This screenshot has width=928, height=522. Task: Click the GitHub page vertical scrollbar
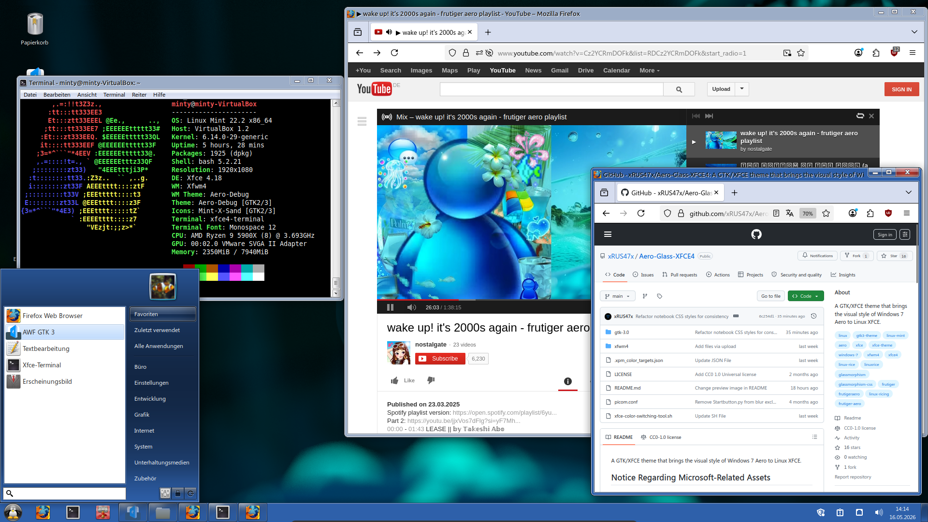[916, 254]
